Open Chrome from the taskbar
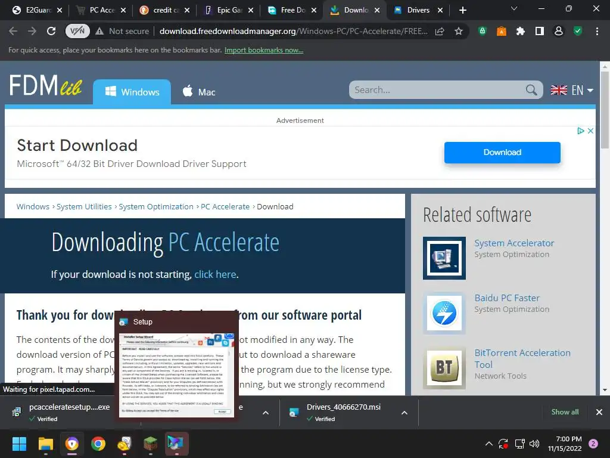This screenshot has height=458, width=610. point(98,444)
